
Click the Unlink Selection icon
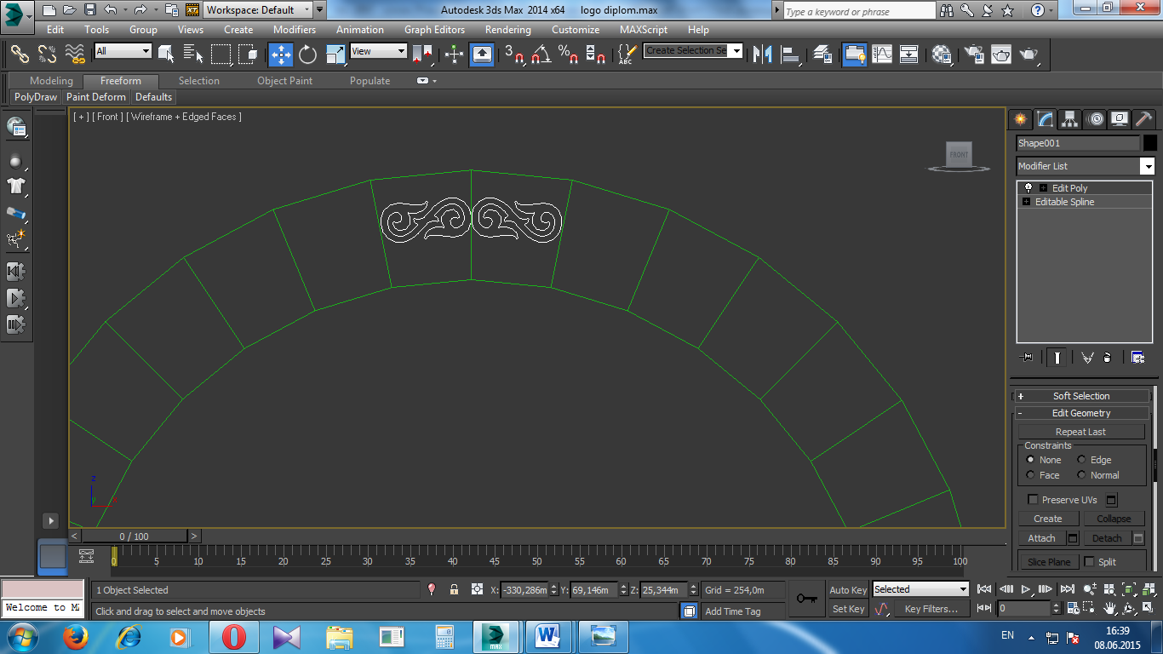point(48,54)
